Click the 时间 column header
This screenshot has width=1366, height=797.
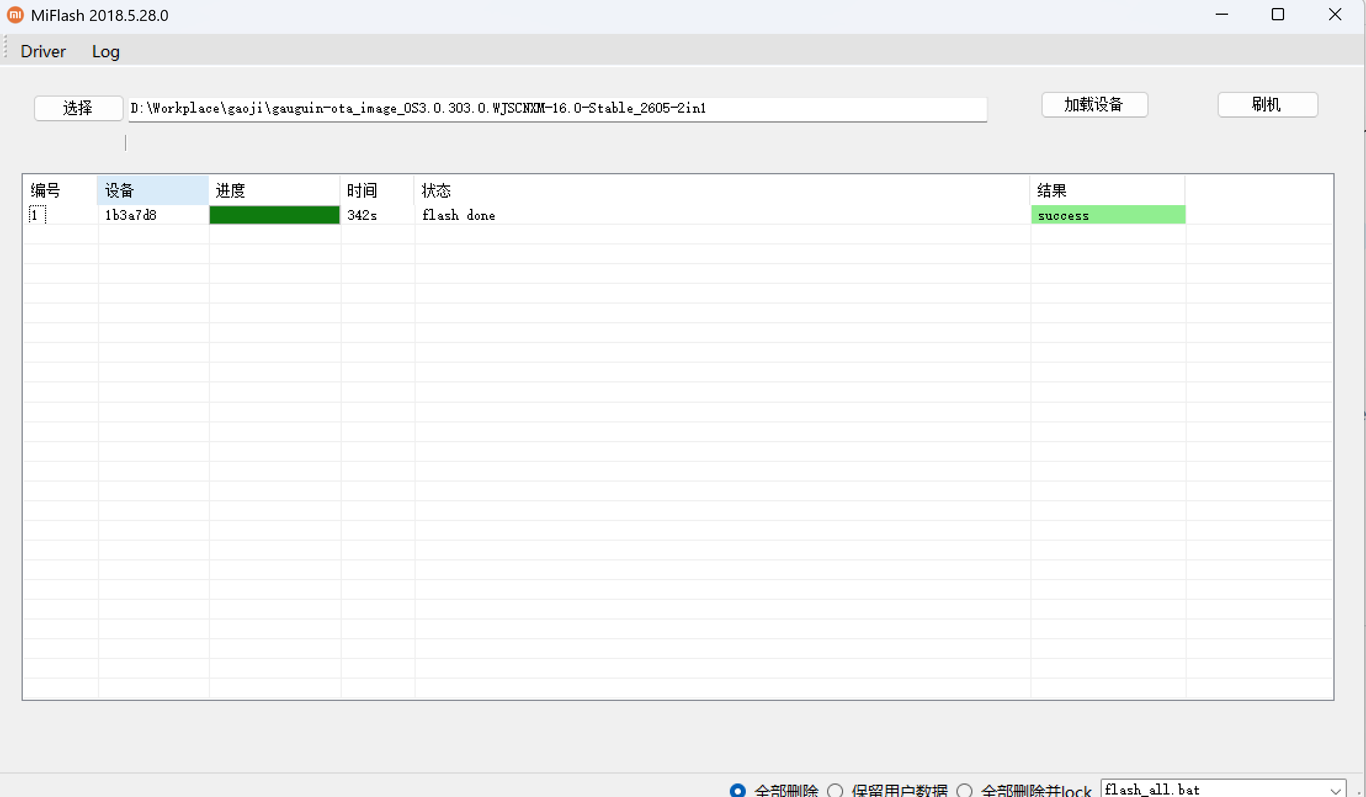click(377, 190)
